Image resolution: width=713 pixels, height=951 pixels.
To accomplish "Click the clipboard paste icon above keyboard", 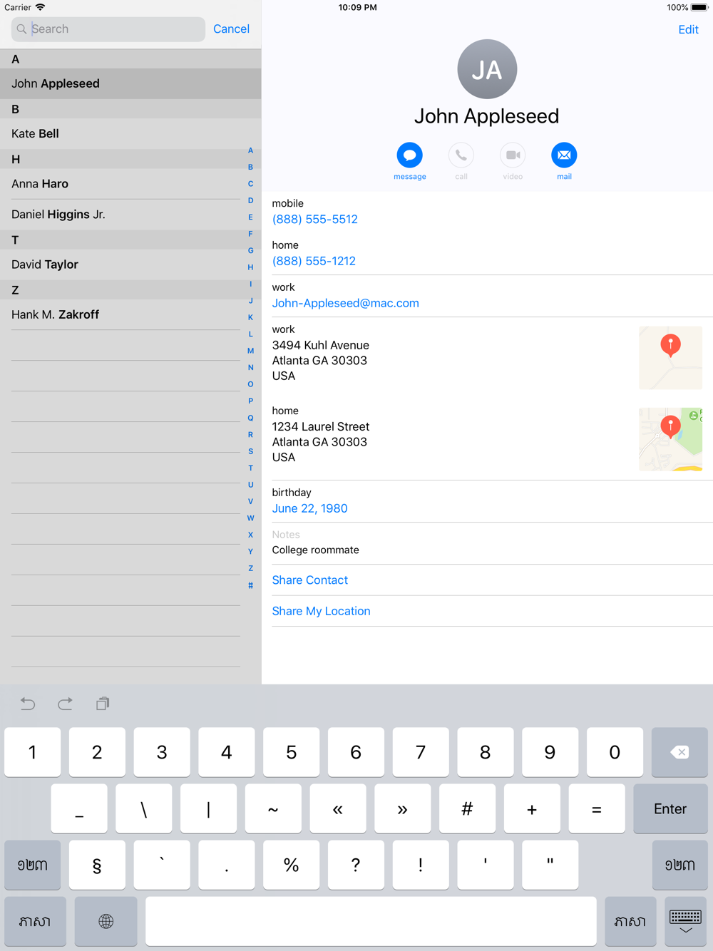I will tap(103, 704).
